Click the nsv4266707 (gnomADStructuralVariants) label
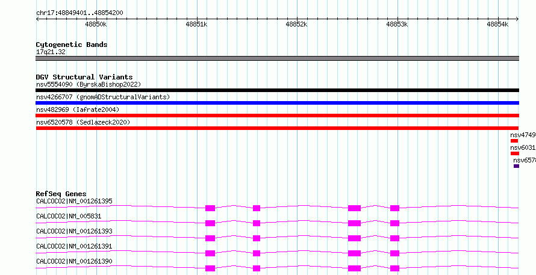 103,97
